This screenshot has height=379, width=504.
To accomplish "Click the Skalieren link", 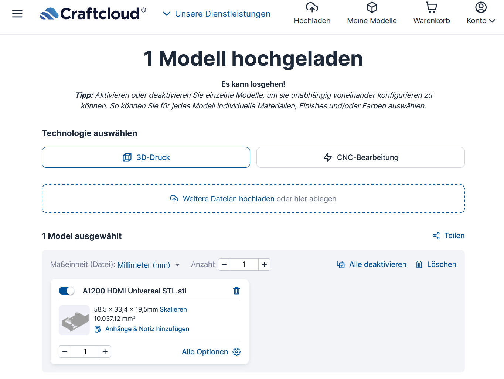I will (x=173, y=309).
